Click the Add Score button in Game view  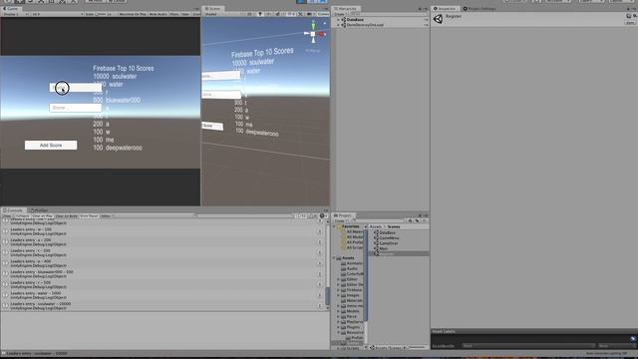[51, 145]
